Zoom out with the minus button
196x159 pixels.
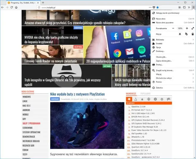(173, 28)
